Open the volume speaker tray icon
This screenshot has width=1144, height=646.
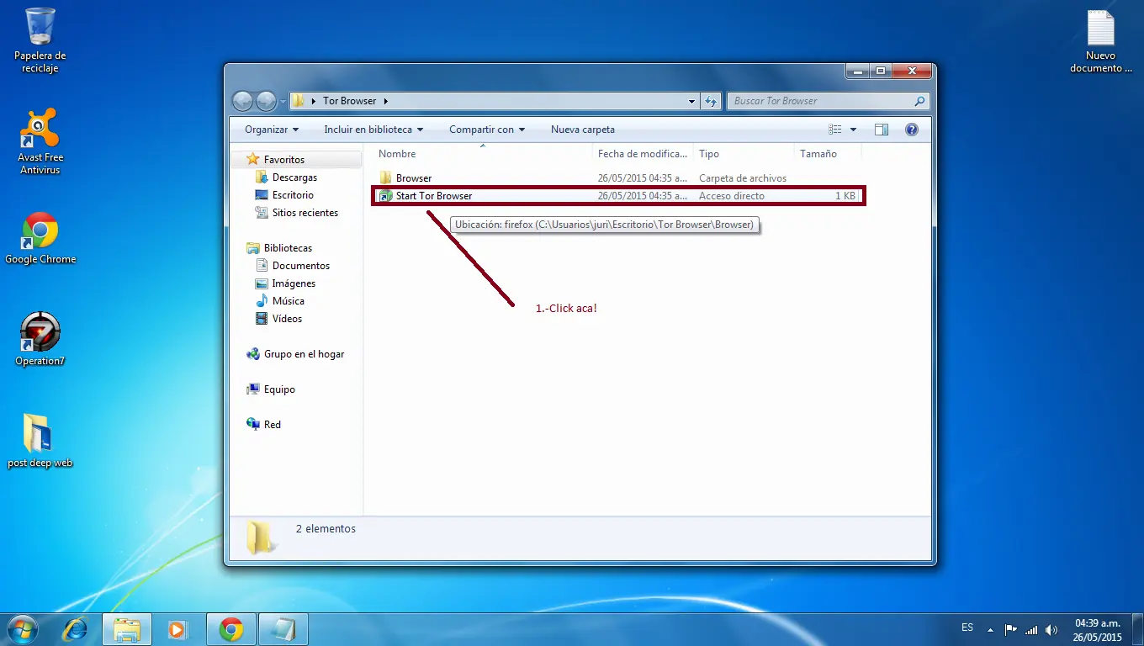[x=1051, y=629]
